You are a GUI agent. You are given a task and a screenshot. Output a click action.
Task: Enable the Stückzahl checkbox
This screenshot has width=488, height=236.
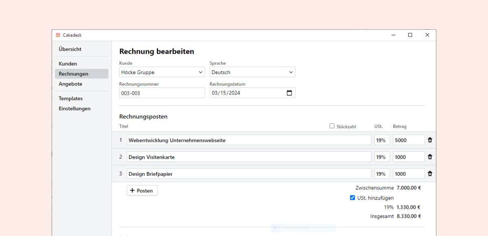pos(332,126)
